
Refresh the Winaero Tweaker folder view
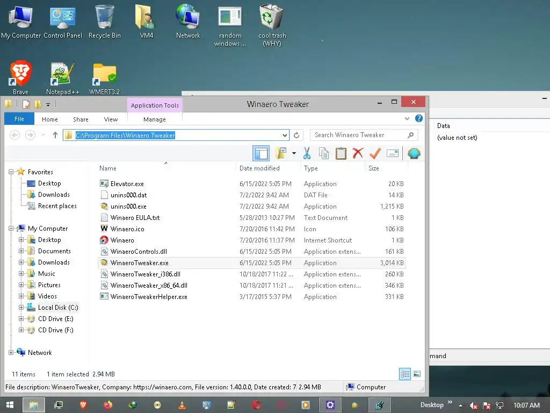click(296, 135)
